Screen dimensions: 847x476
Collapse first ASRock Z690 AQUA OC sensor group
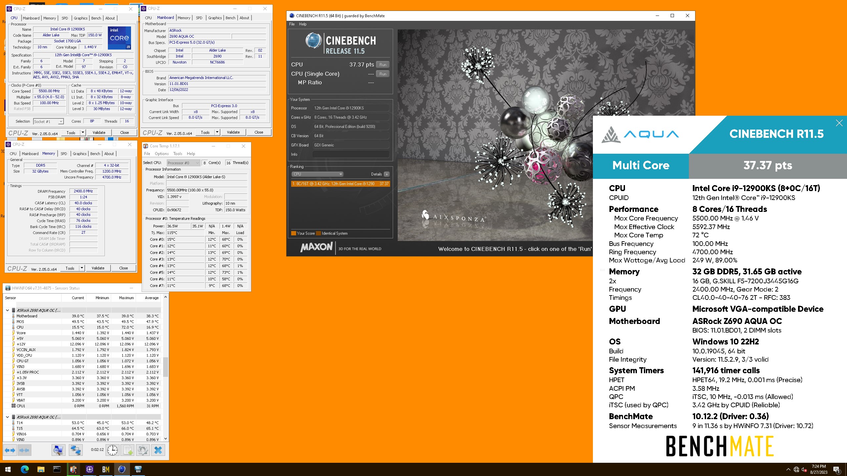tap(7, 310)
